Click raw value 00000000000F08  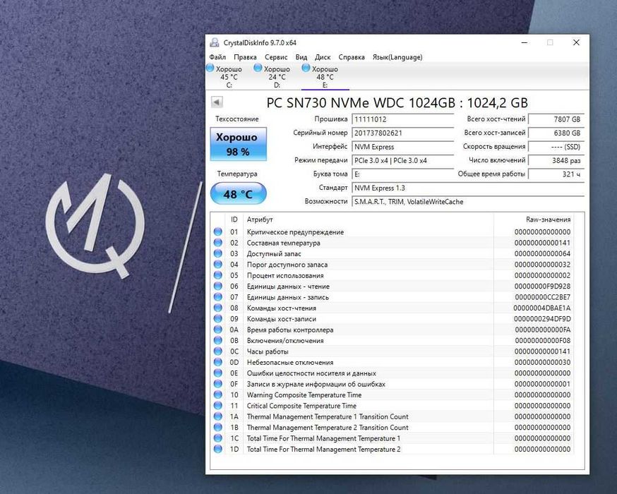click(542, 341)
